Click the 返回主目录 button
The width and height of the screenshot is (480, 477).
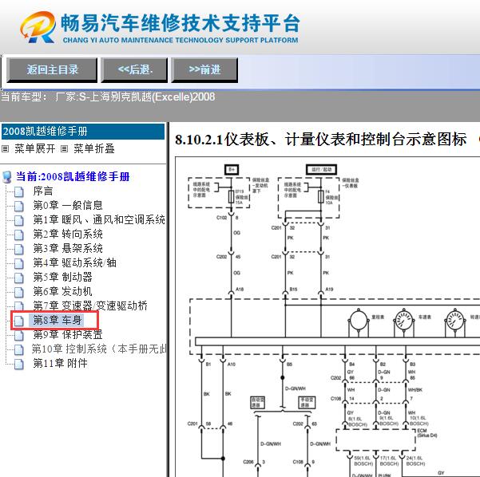click(x=52, y=70)
